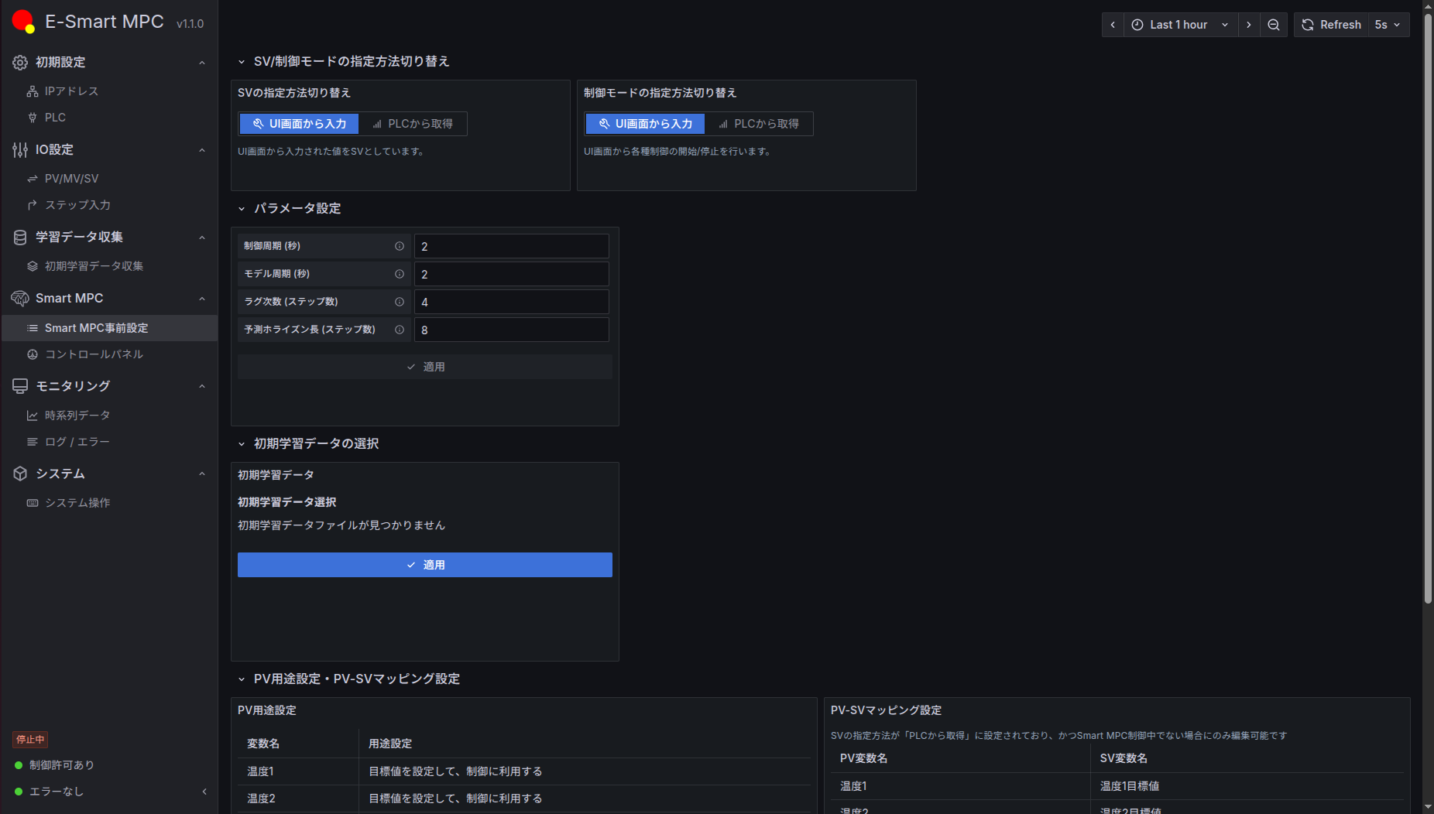This screenshot has width=1434, height=814.
Task: Click the keyboard icon beside システム操作
Action: click(x=33, y=503)
